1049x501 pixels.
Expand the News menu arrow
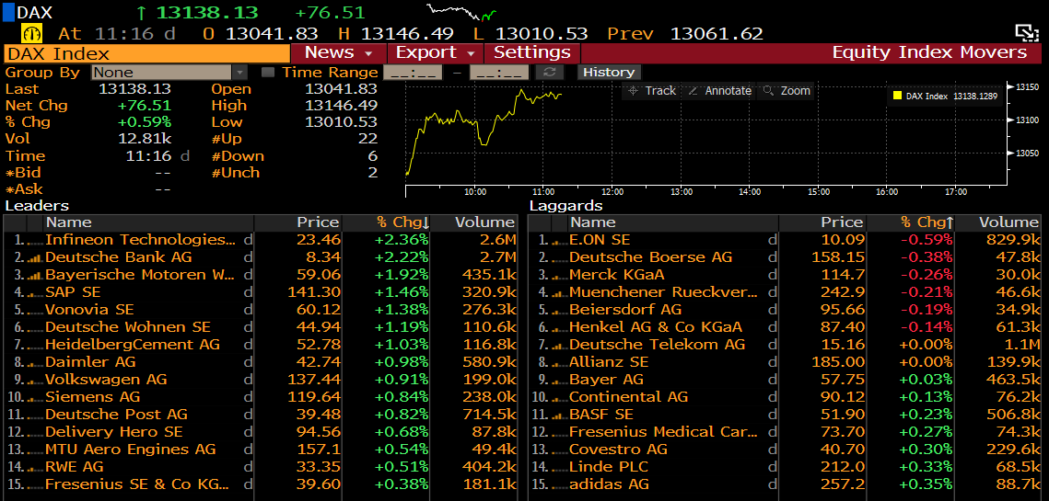point(368,53)
